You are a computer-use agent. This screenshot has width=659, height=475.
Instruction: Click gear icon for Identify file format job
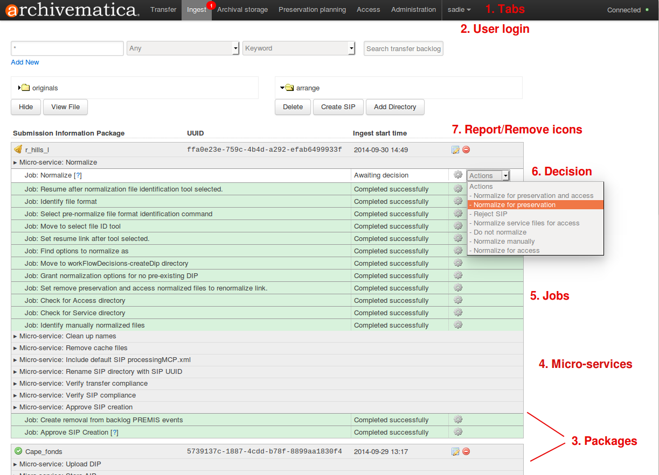(458, 201)
